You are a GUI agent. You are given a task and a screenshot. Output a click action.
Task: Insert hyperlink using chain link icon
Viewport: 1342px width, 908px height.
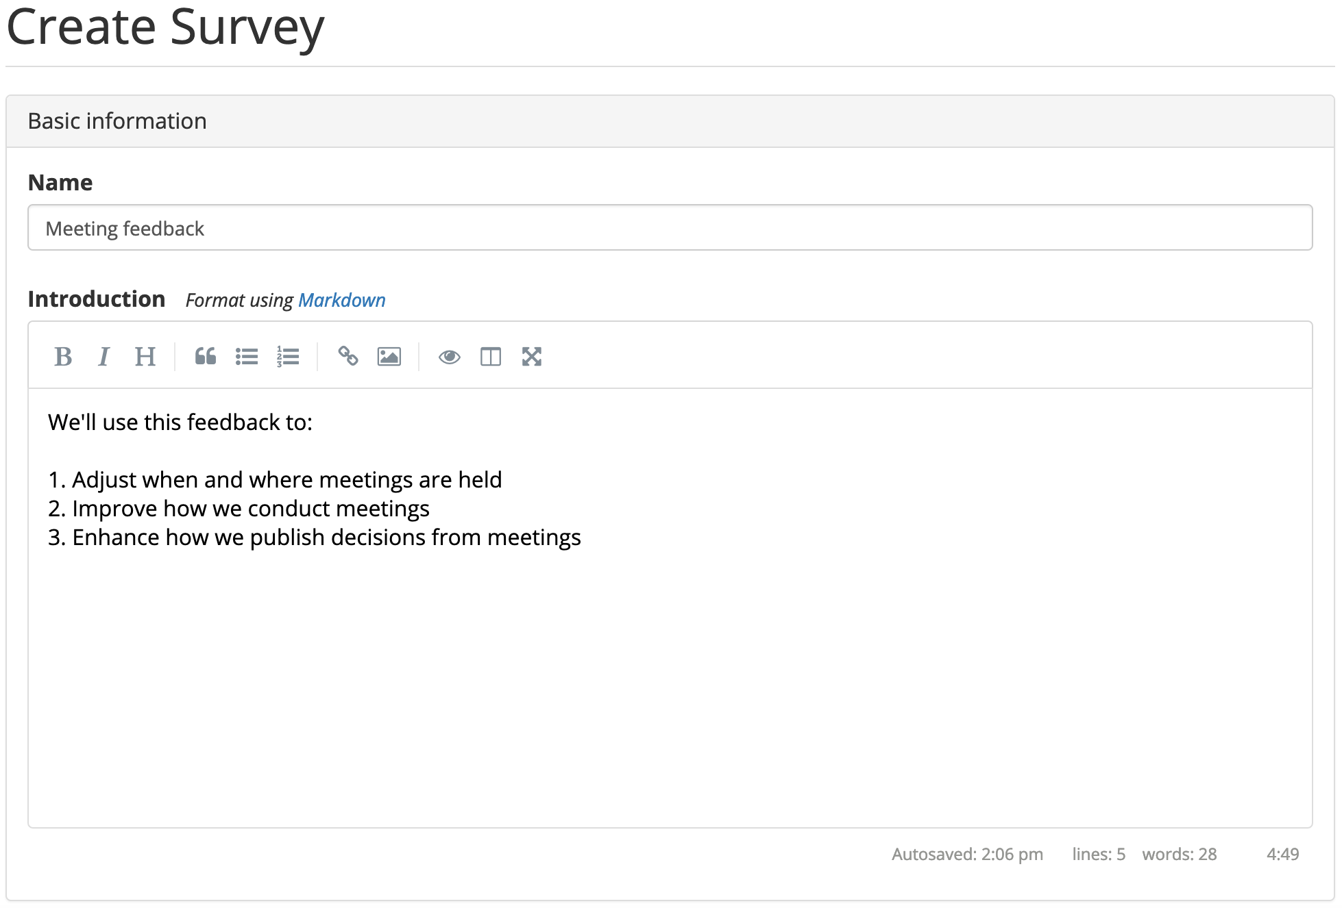[x=348, y=357]
